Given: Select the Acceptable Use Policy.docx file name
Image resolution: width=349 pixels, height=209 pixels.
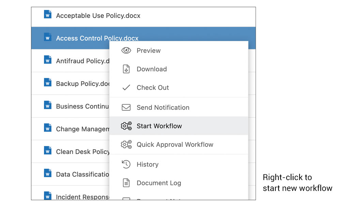Looking at the screenshot, I should (98, 16).
